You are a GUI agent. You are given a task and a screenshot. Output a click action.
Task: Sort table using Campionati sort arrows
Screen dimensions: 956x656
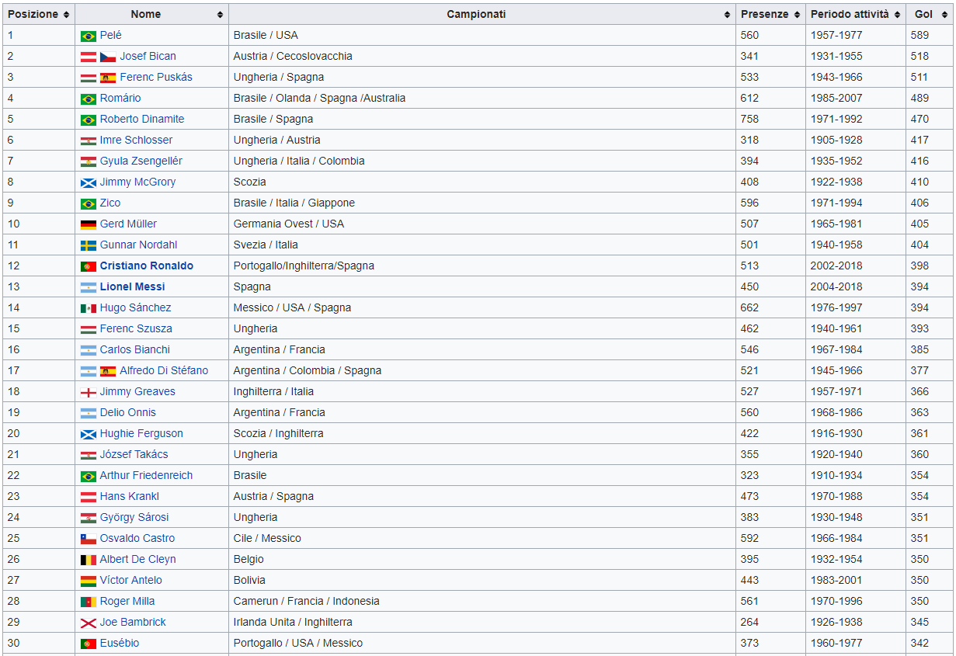728,15
